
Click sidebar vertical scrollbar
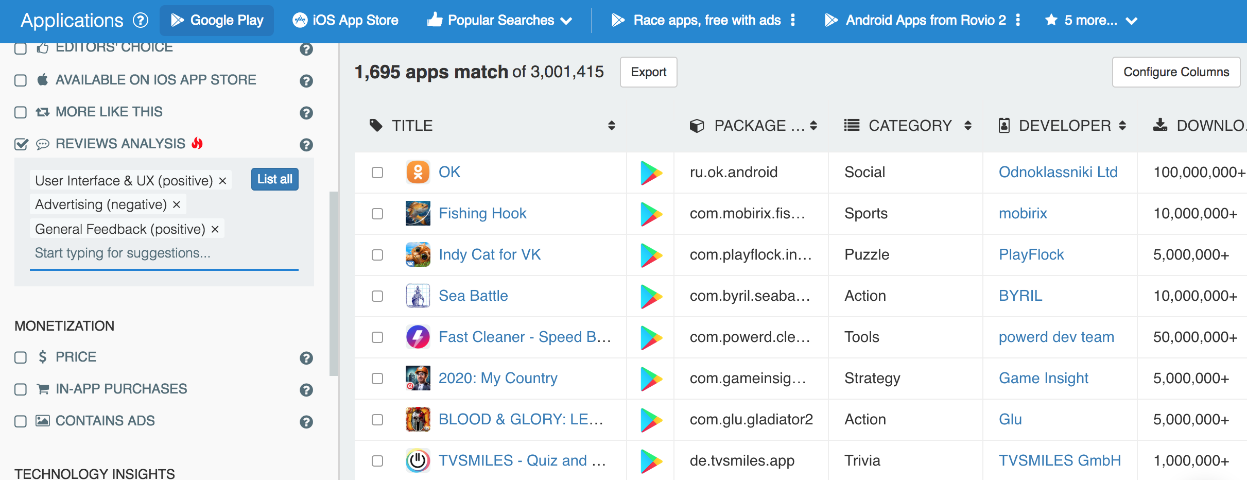point(334,283)
